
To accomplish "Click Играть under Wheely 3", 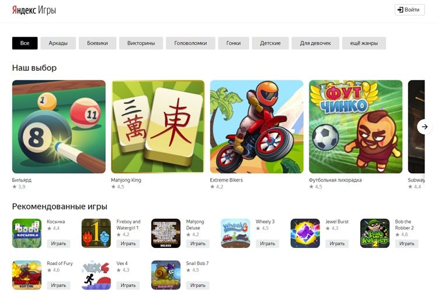I will pyautogui.click(x=267, y=243).
